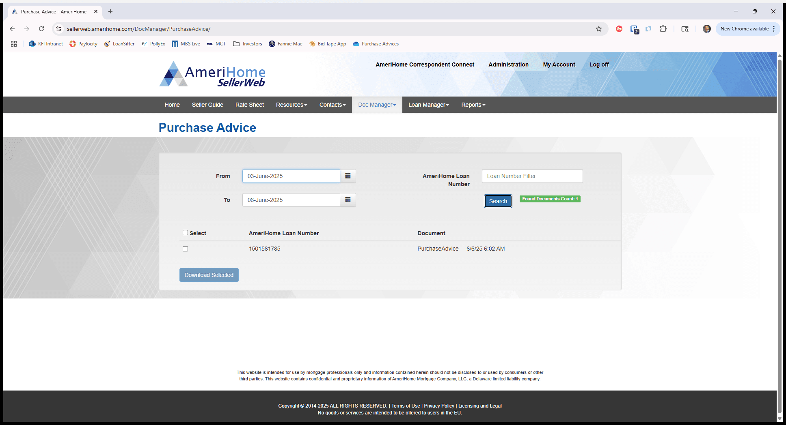Click the Search button
The image size is (786, 425).
pyautogui.click(x=498, y=201)
